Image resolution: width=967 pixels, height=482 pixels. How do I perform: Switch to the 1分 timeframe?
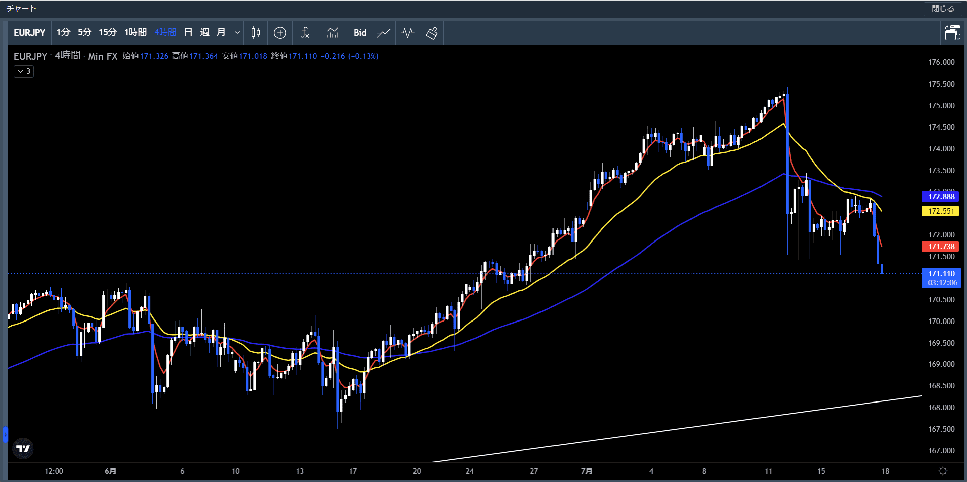(x=63, y=33)
